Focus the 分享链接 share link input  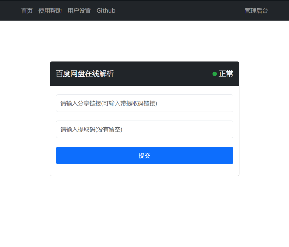(x=144, y=103)
